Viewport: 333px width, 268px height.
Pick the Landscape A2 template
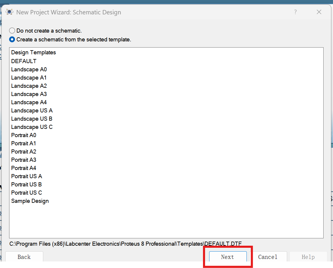[29, 86]
